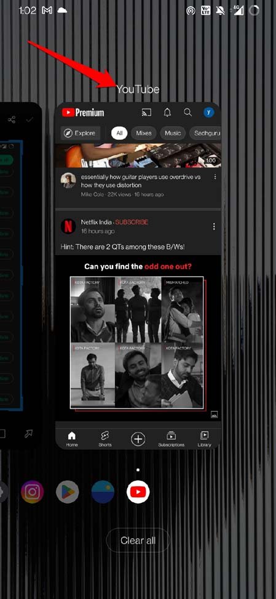Tap the YouTube Premium logo

(x=83, y=112)
